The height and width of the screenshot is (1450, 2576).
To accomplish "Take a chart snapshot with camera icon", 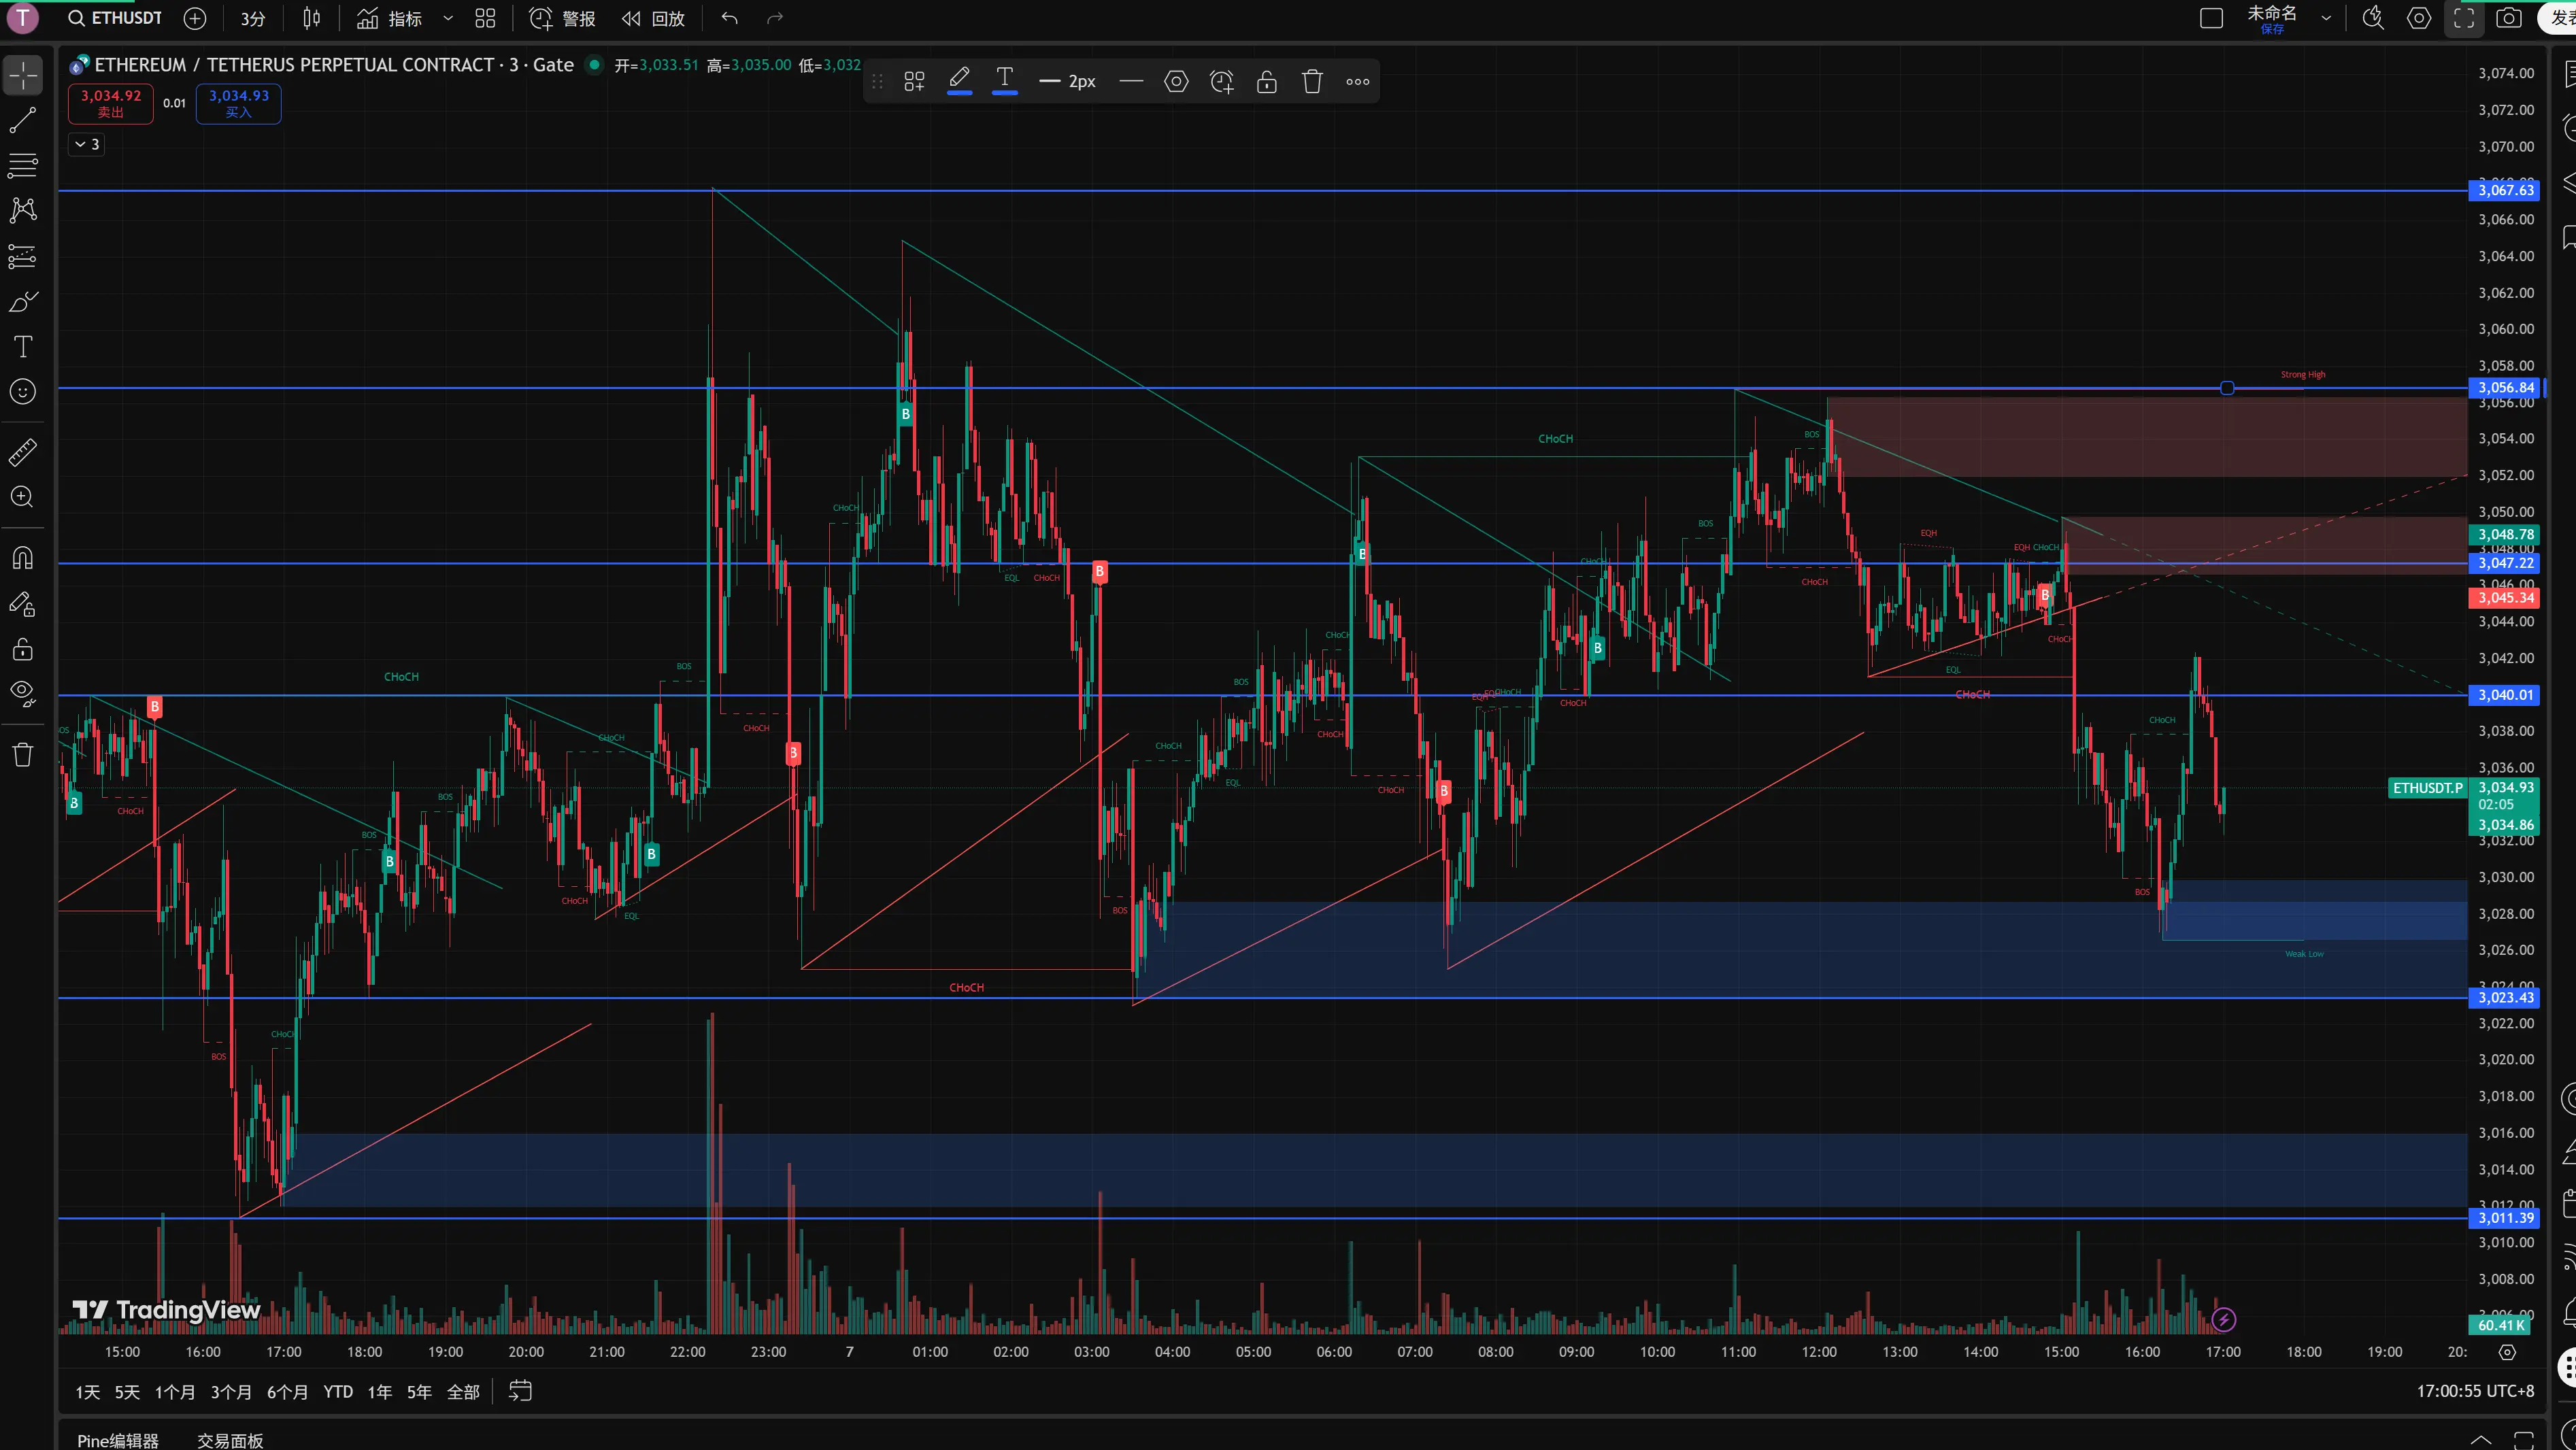I will pyautogui.click(x=2509, y=18).
